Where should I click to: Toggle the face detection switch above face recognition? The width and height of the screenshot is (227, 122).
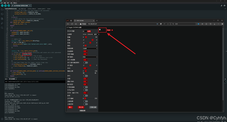[86, 101]
